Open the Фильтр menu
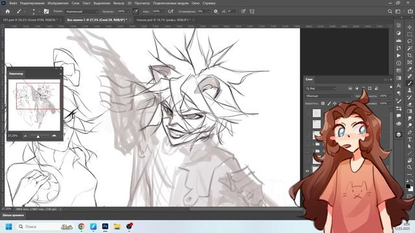The width and height of the screenshot is (415, 233). [119, 3]
